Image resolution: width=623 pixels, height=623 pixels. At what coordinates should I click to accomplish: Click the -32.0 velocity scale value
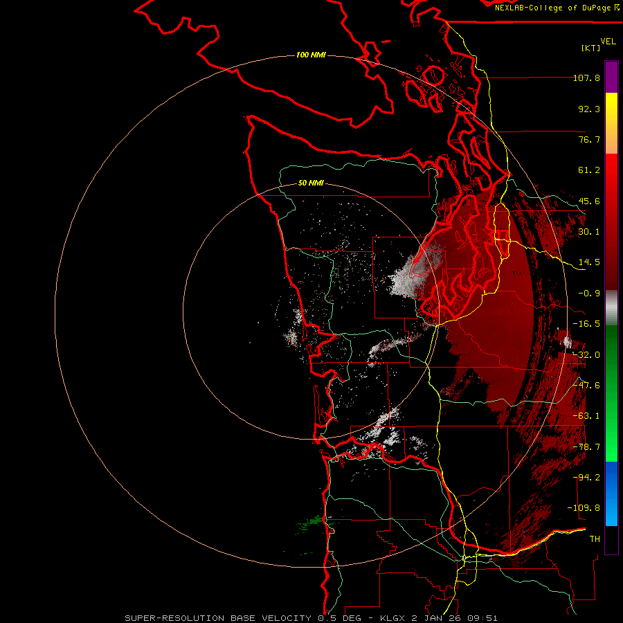pyautogui.click(x=586, y=355)
